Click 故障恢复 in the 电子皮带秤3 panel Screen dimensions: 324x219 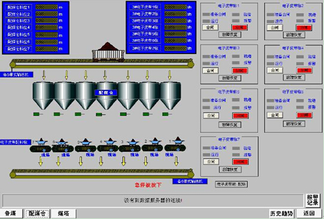(x=230, y=78)
